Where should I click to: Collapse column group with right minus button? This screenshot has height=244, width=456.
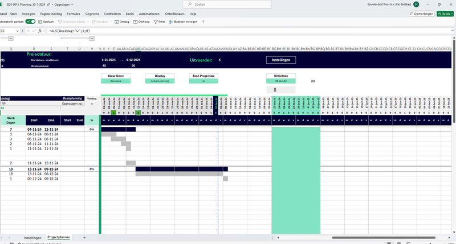tap(92, 38)
